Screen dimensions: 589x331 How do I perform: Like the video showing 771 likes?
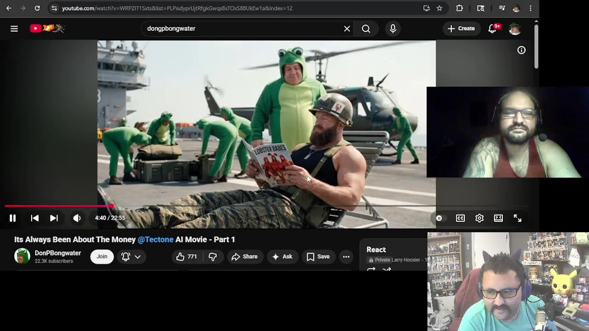186,257
